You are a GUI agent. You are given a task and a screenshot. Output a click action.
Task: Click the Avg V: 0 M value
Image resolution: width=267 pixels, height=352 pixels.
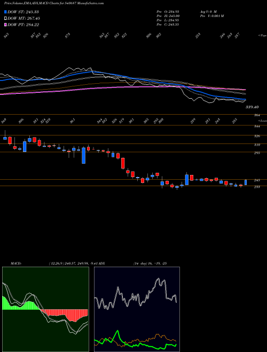pyautogui.click(x=208, y=12)
